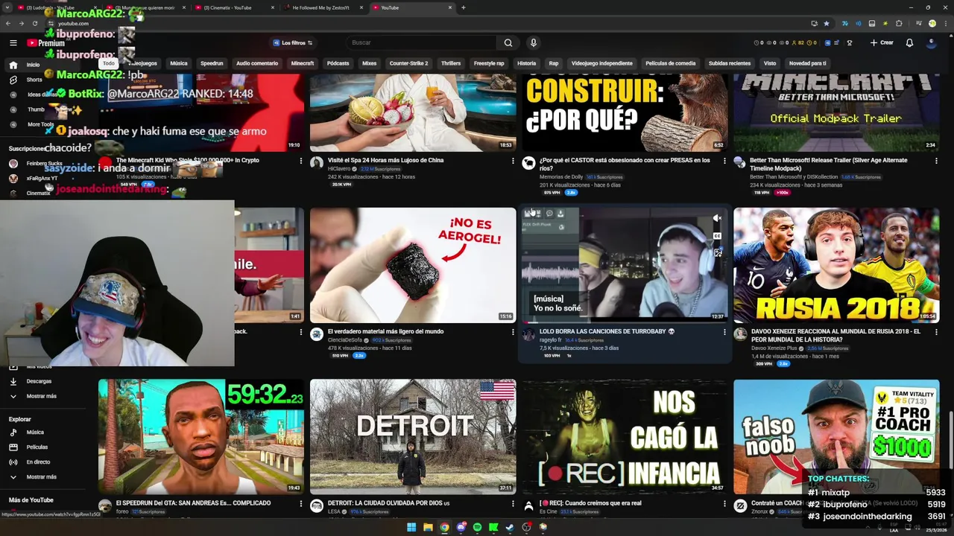Open HiClavero channel avatar

click(x=317, y=163)
